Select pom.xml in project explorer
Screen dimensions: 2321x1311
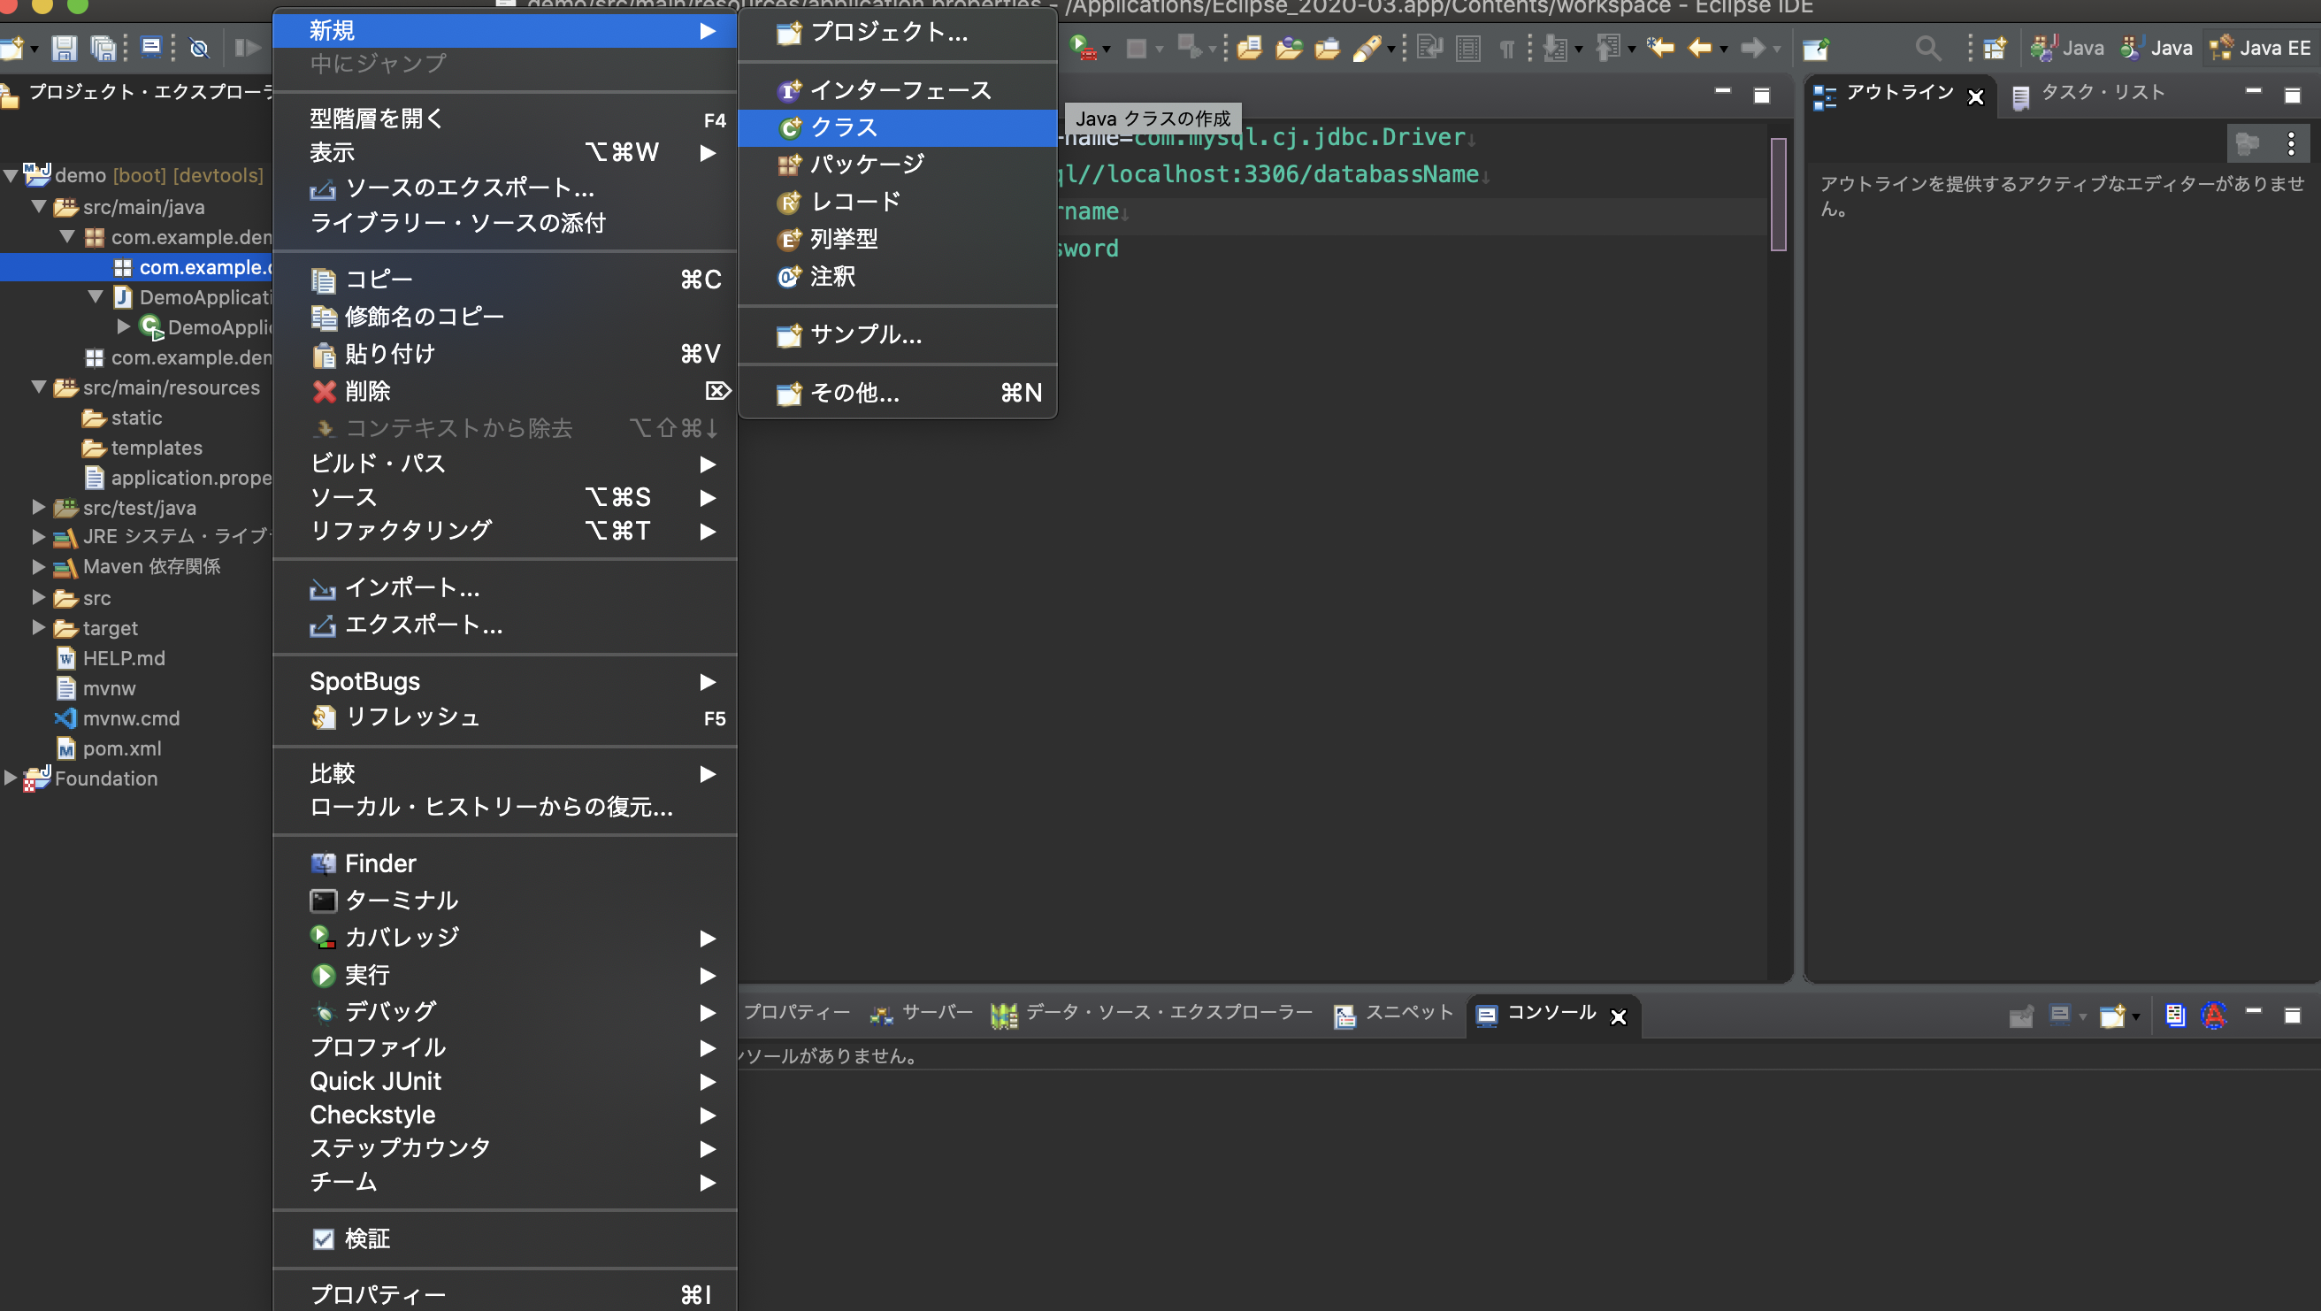tap(122, 747)
